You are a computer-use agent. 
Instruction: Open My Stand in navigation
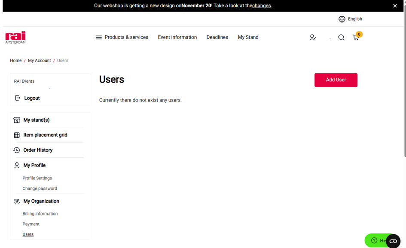[x=248, y=37]
